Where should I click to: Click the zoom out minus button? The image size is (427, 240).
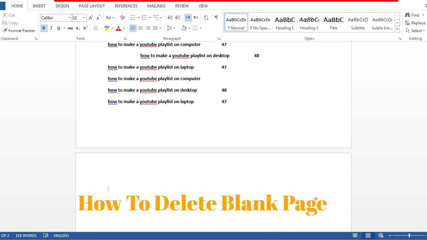390,236
